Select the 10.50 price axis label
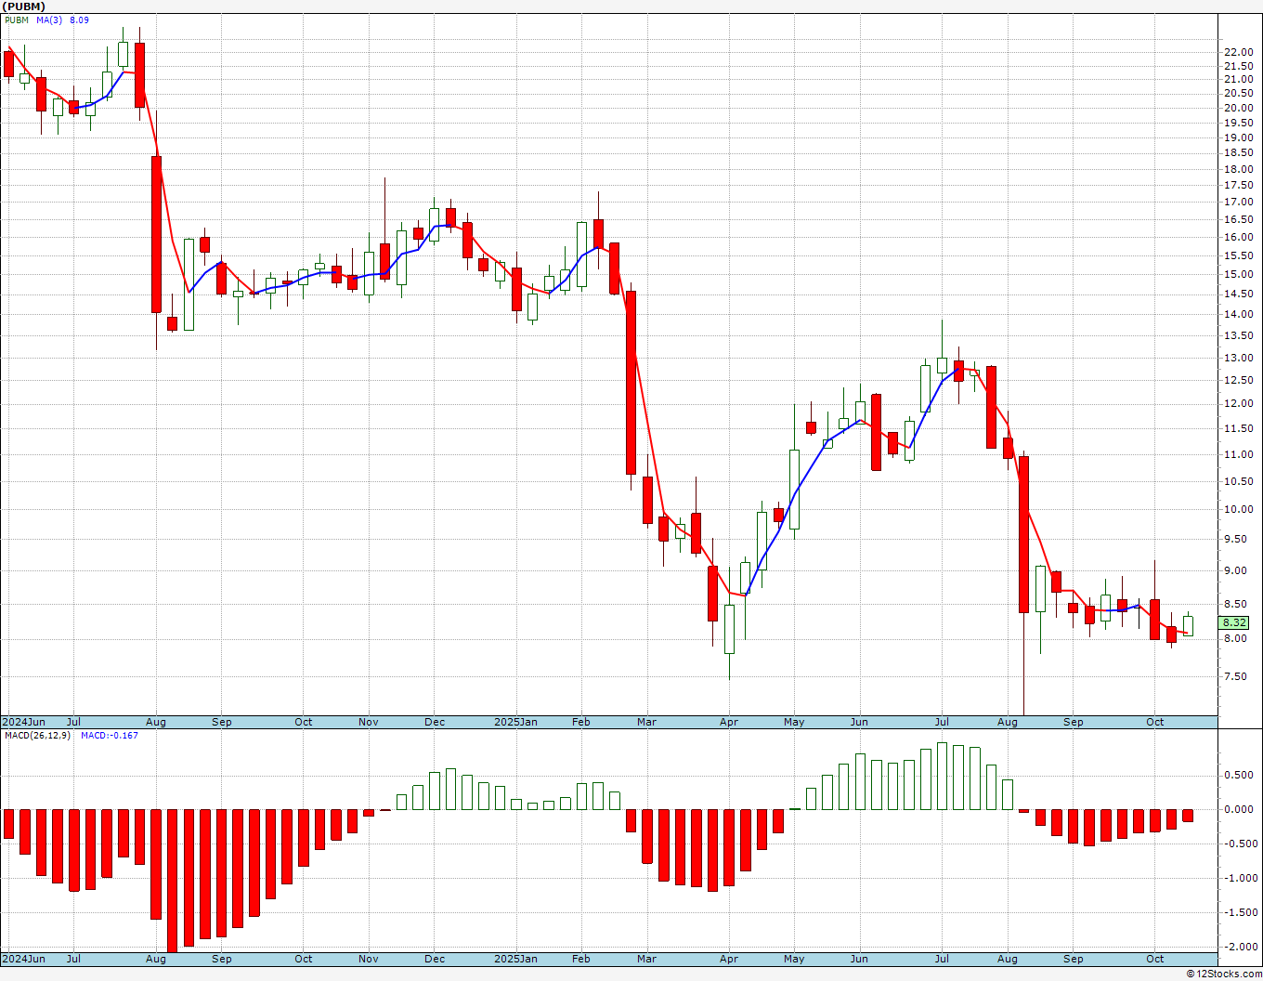Viewport: 1263px width, 981px height. coord(1237,481)
